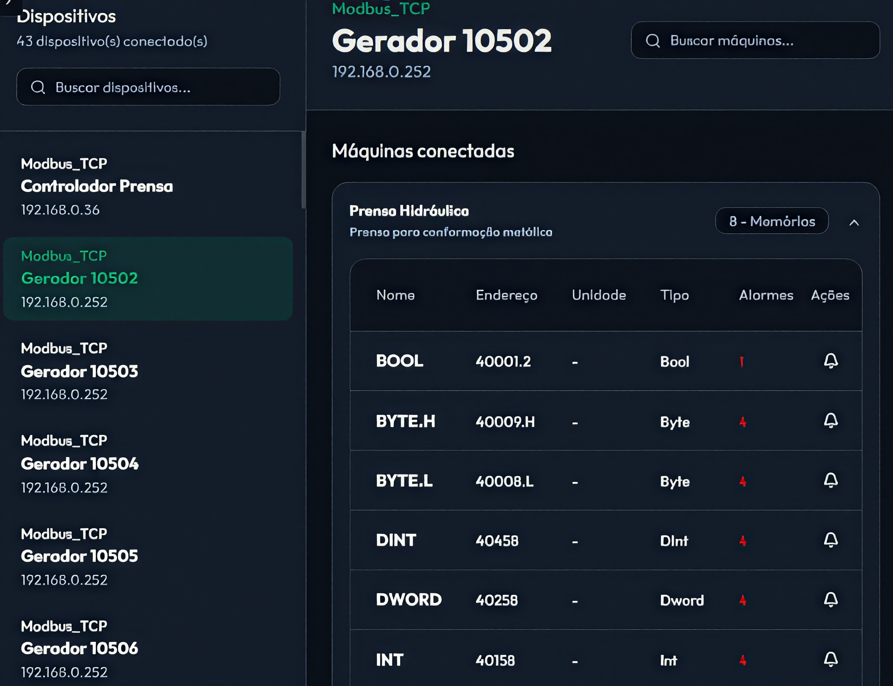Click address 40001.2
Image resolution: width=893 pixels, height=686 pixels.
click(x=503, y=362)
